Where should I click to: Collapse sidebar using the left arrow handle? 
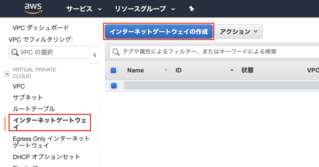point(94,55)
